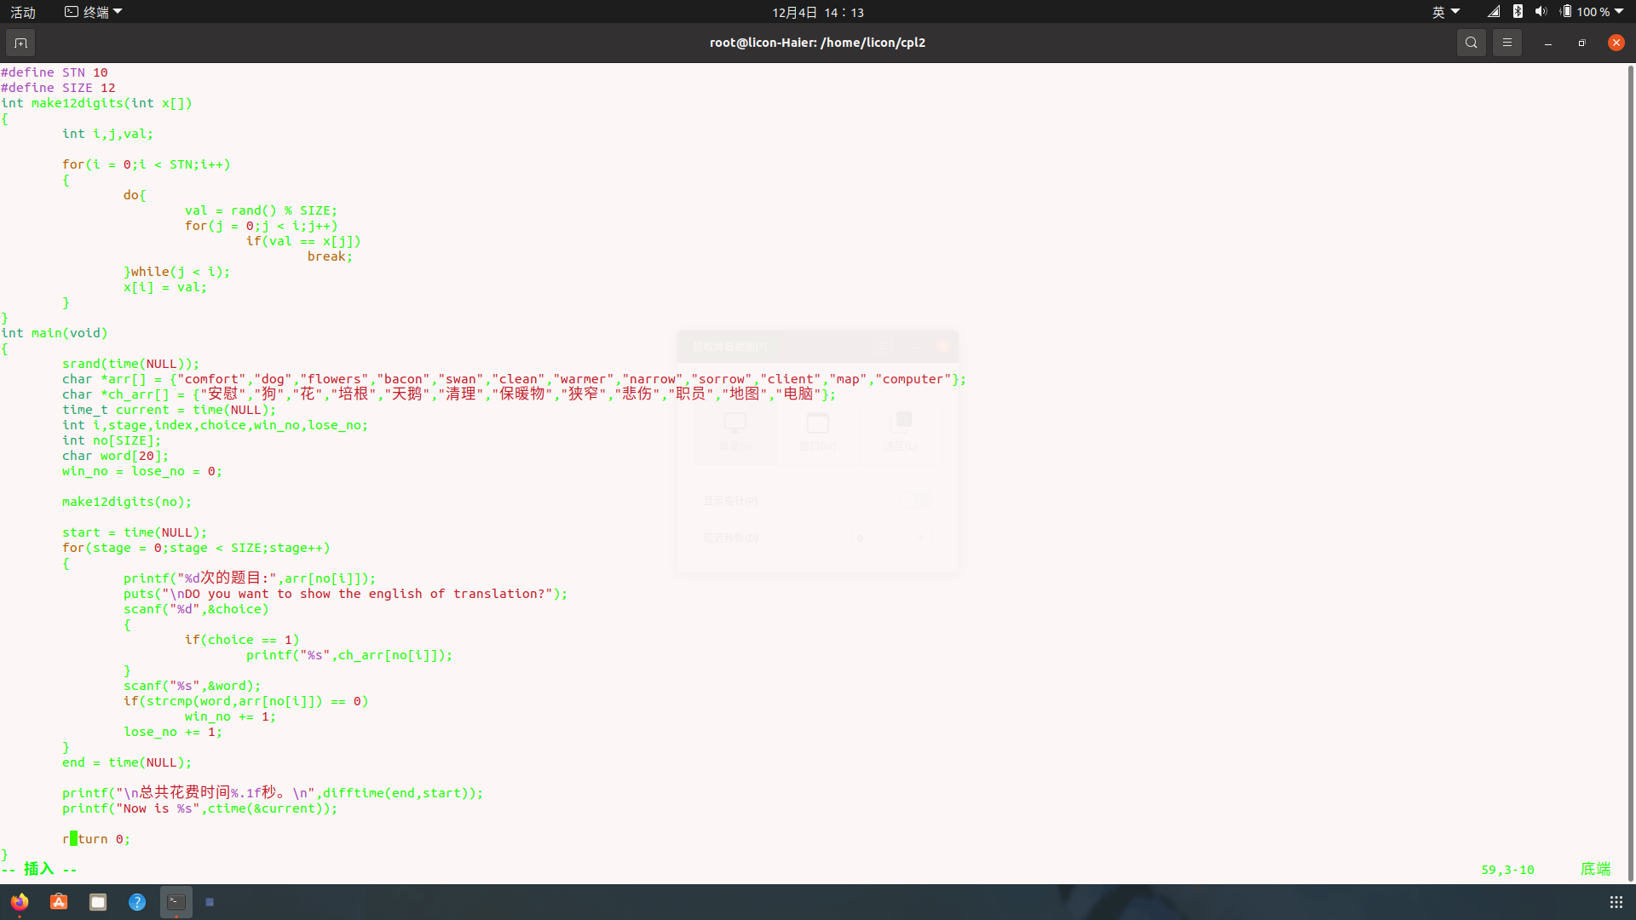Click the 'srand(time(NULL));' line
The width and height of the screenshot is (1636, 920).
pos(130,364)
